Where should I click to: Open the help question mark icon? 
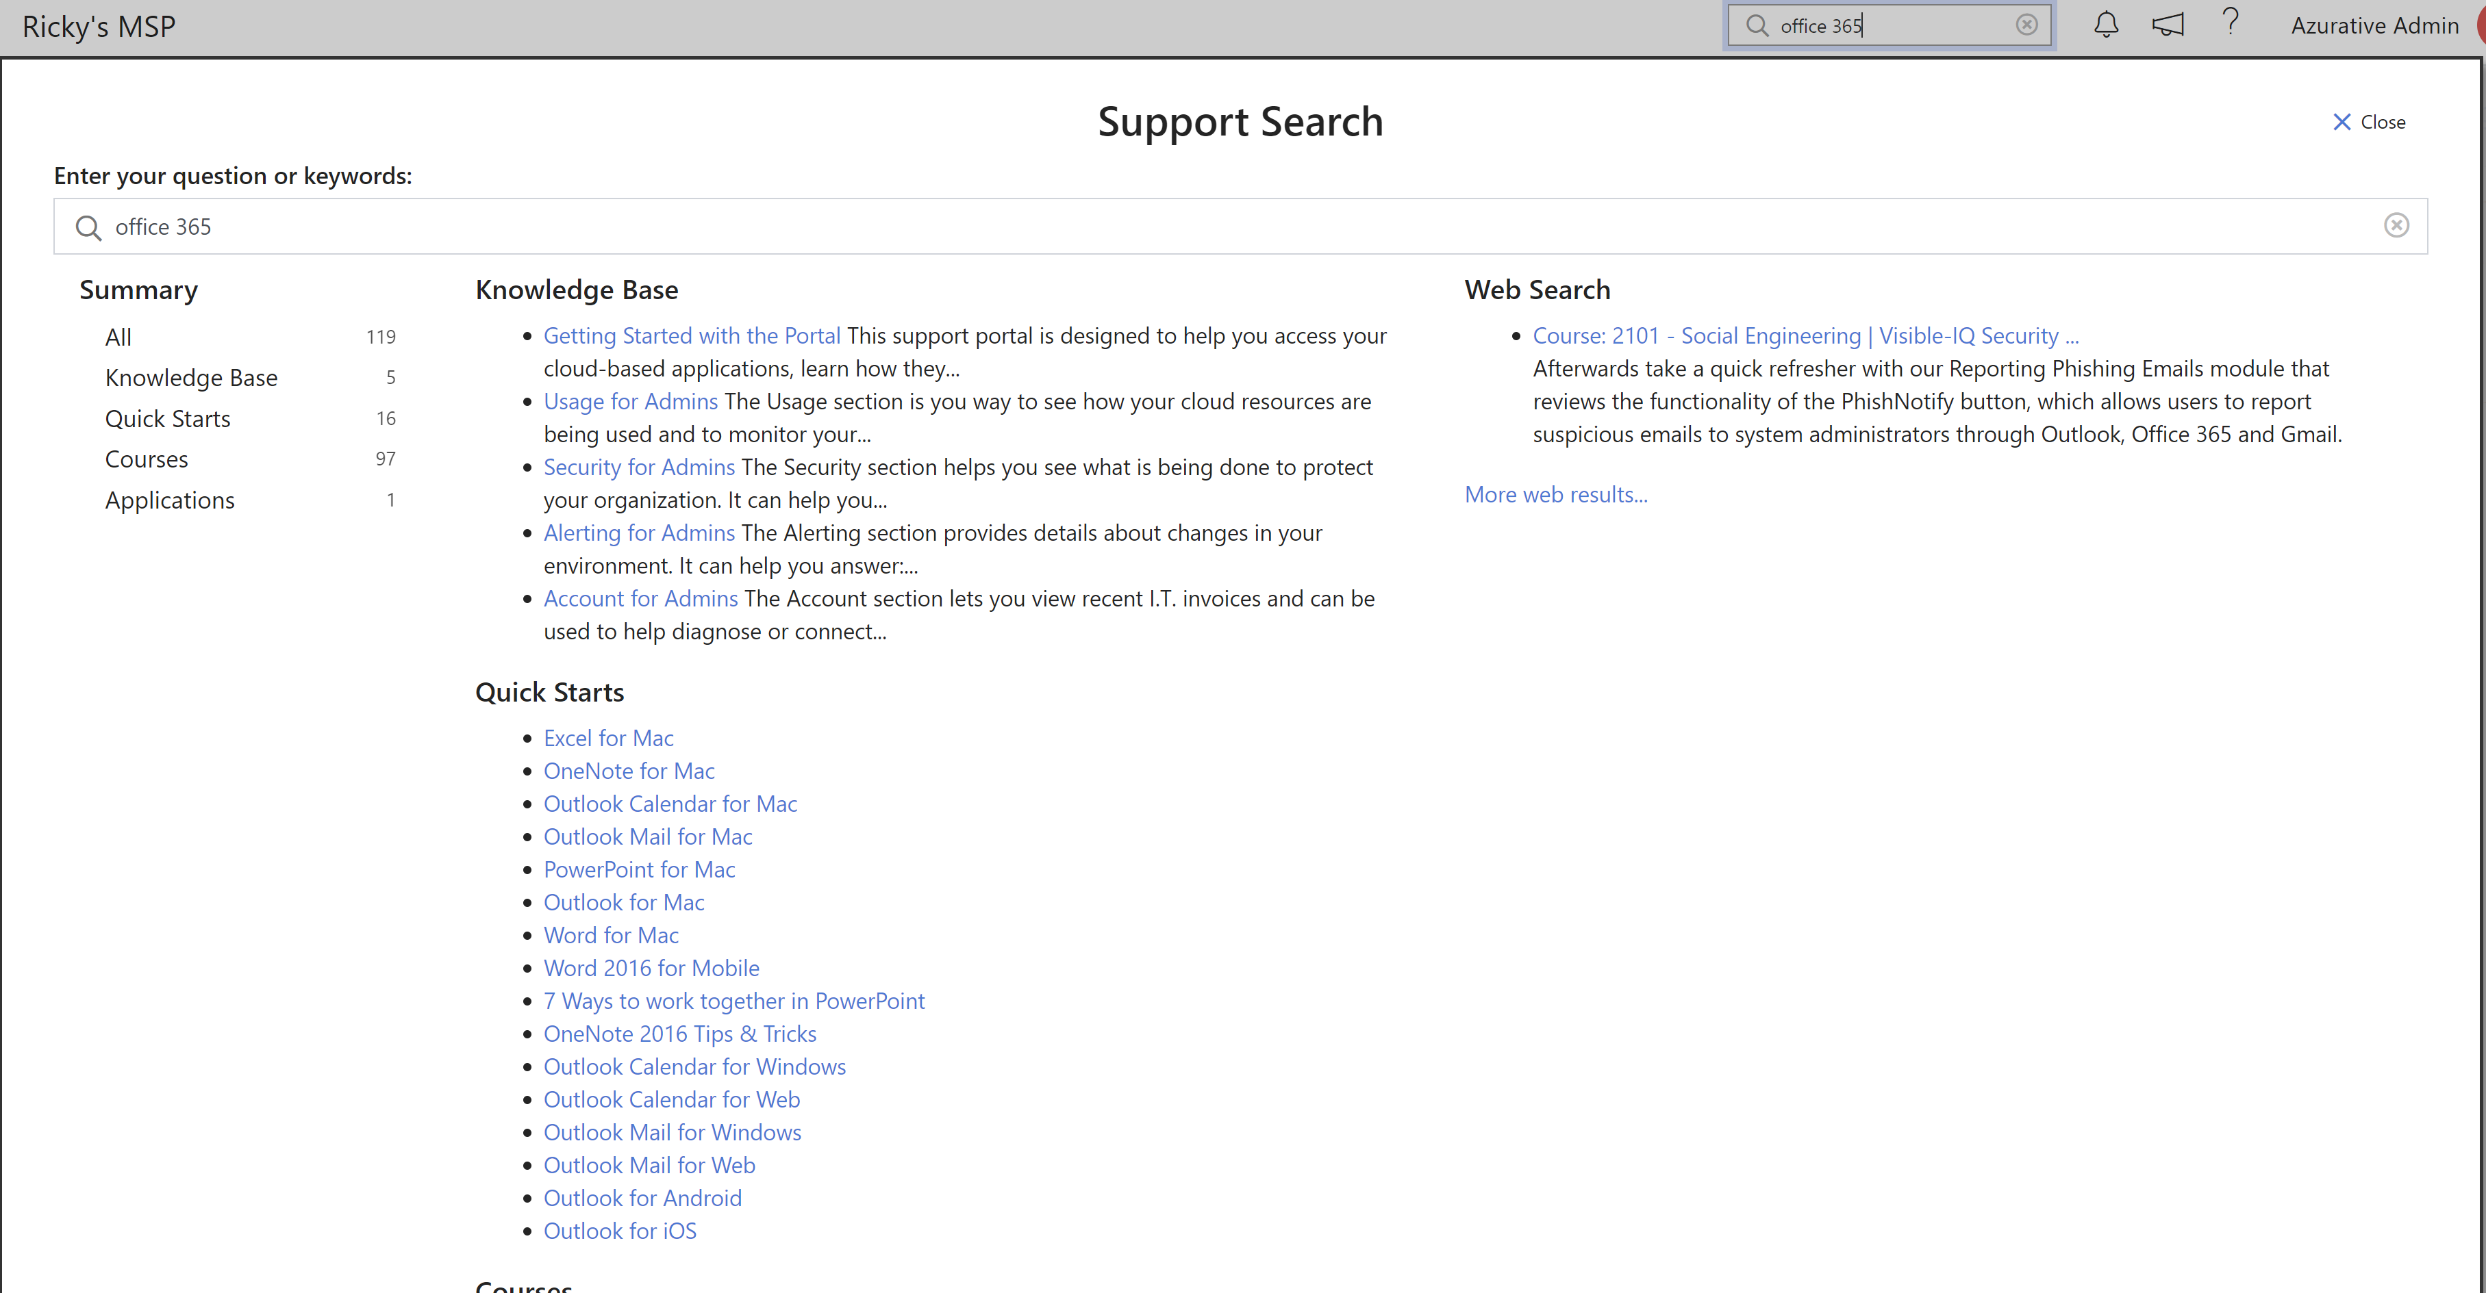(x=2231, y=22)
